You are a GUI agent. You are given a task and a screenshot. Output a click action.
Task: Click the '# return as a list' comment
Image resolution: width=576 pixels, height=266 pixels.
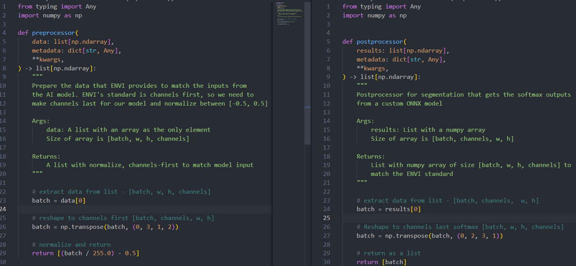(x=388, y=253)
